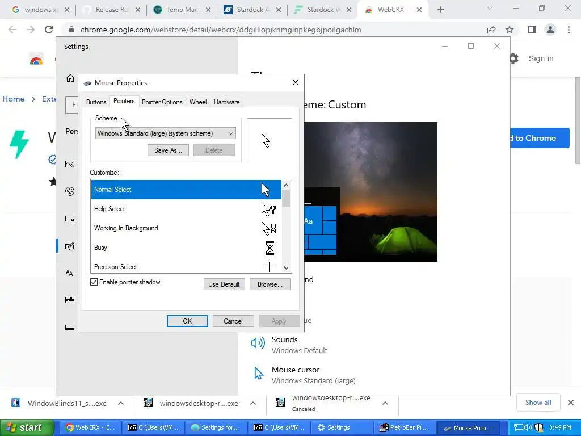Click the Use Default button
The width and height of the screenshot is (581, 436).
coord(224,284)
